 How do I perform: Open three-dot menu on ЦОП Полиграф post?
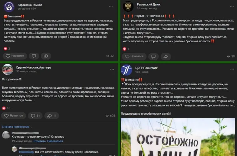[x=232, y=70]
